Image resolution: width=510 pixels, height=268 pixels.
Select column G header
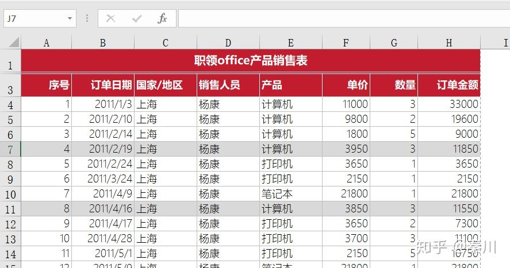click(394, 43)
